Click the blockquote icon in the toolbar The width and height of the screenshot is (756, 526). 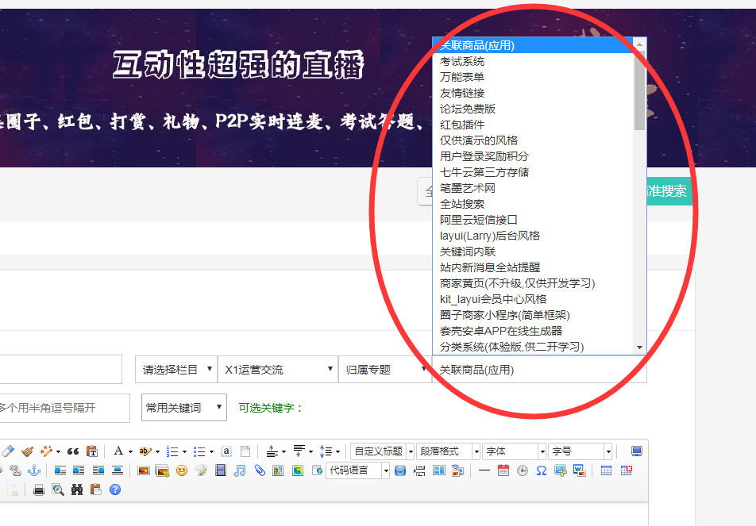73,451
